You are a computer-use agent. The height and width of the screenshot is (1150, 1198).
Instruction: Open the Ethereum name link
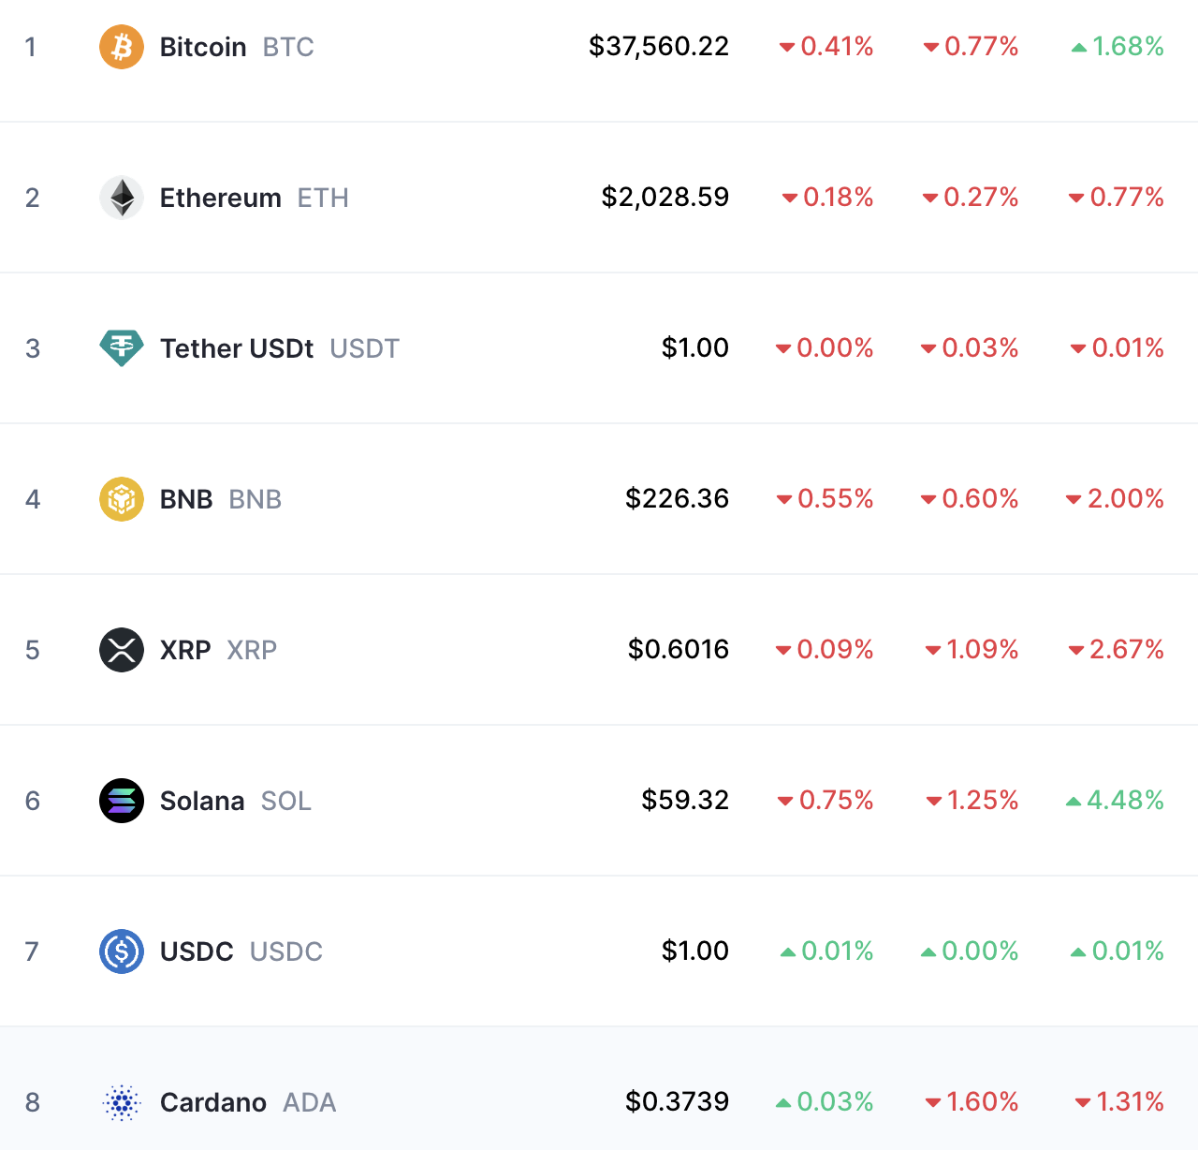point(220,198)
